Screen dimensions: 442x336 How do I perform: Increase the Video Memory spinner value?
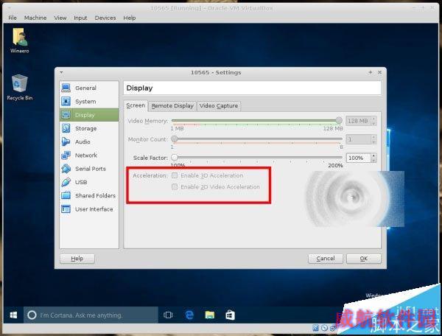tap(373, 119)
